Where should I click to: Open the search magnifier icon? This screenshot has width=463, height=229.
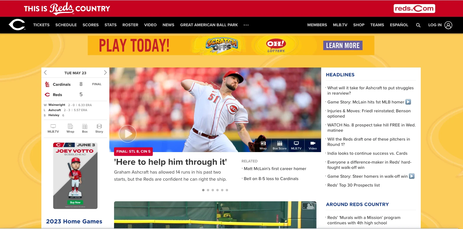(418, 25)
